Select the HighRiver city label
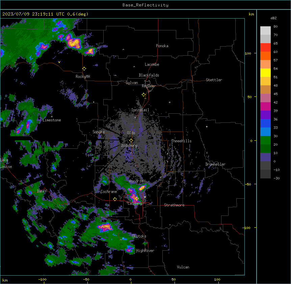This screenshot has width=291, height=284. [x=145, y=251]
